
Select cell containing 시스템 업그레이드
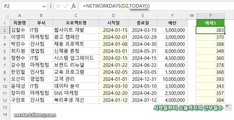(76, 58)
